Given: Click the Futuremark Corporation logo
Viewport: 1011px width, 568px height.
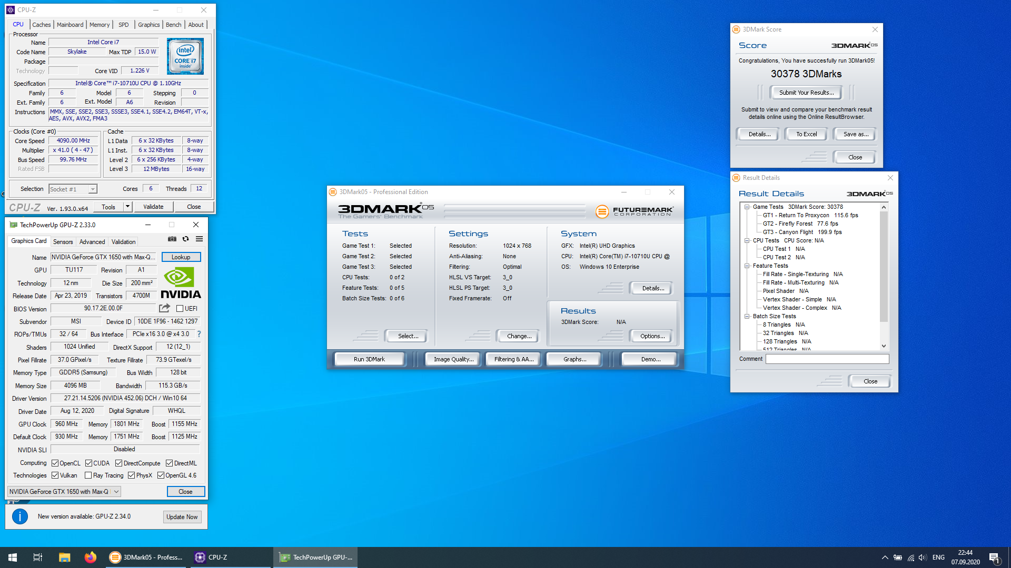Looking at the screenshot, I should 634,211.
